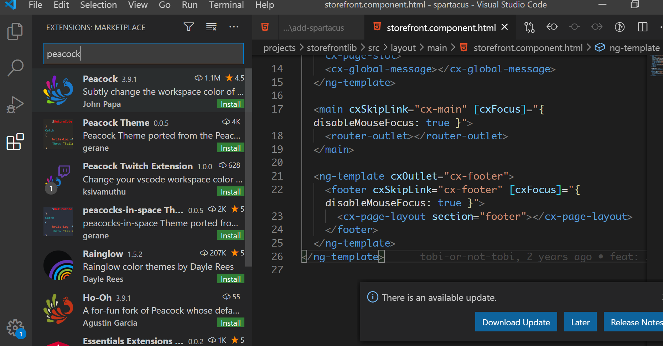Open the Go menu
663x346 pixels.
pyautogui.click(x=165, y=5)
